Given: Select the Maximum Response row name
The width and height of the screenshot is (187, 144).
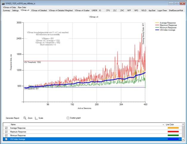Looking at the screenshot, I should click(x=18, y=132).
